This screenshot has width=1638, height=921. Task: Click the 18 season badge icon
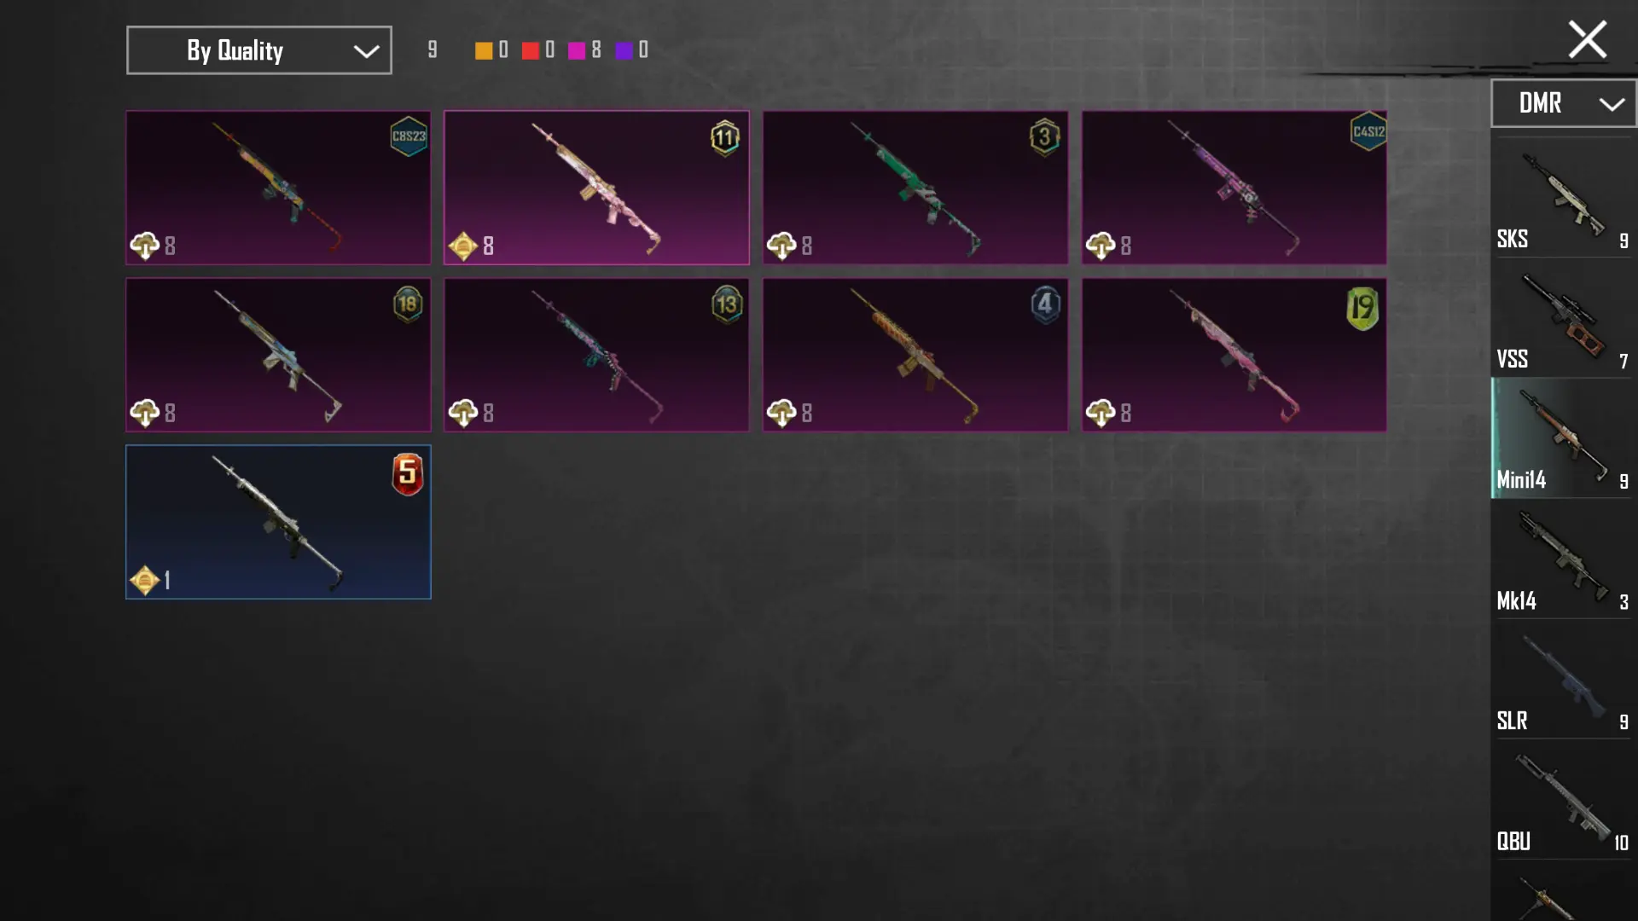coord(408,304)
